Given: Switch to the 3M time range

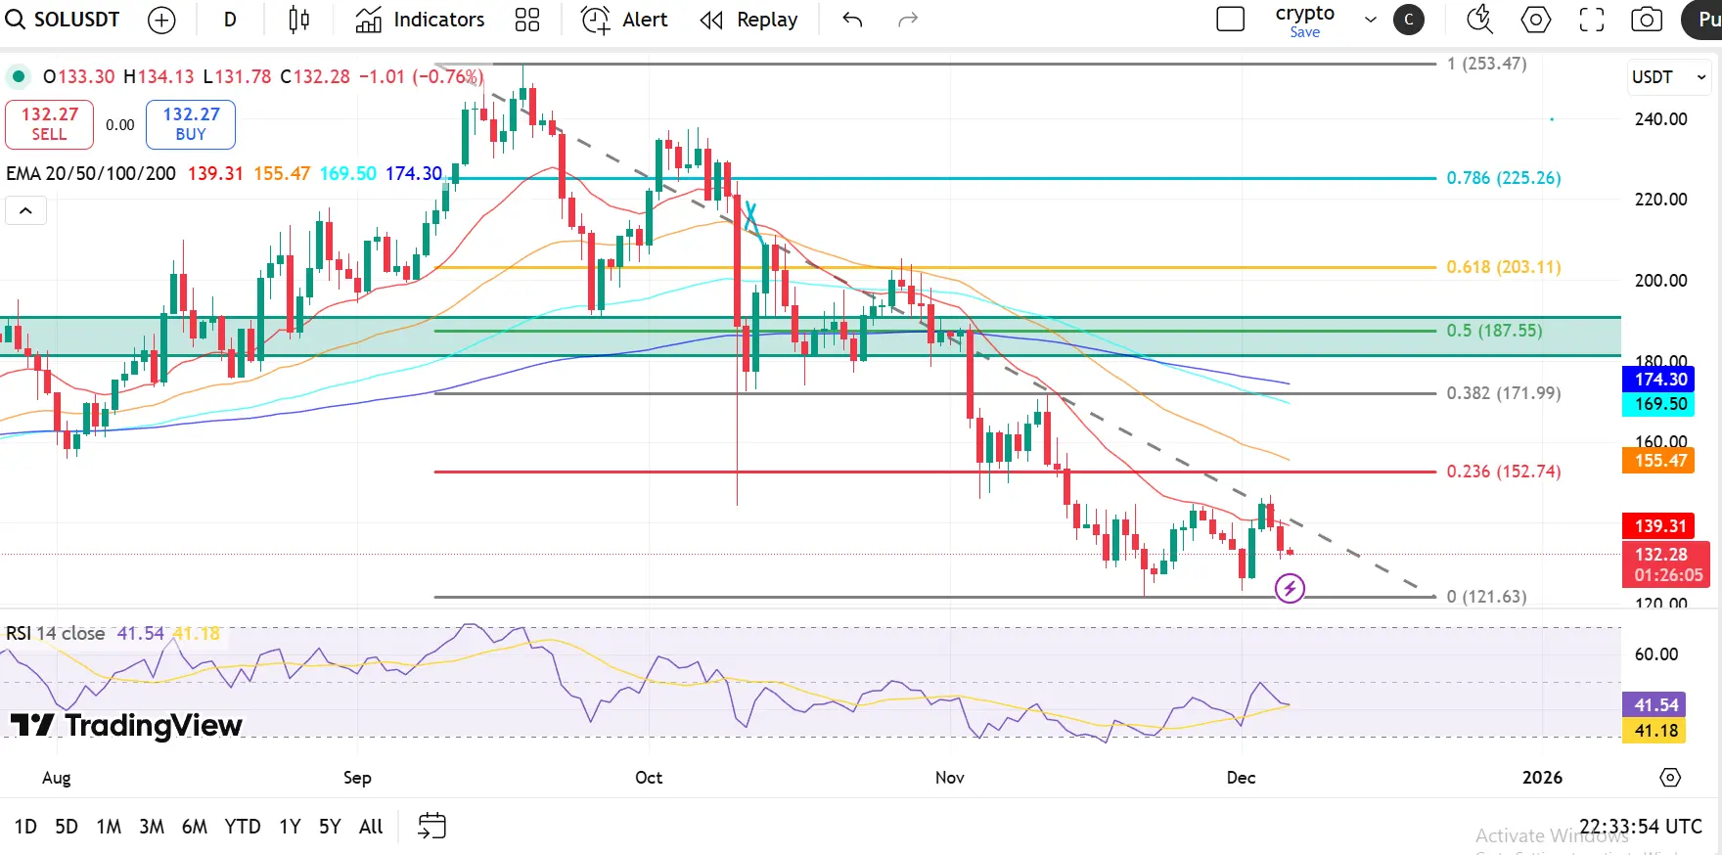Looking at the screenshot, I should (152, 827).
